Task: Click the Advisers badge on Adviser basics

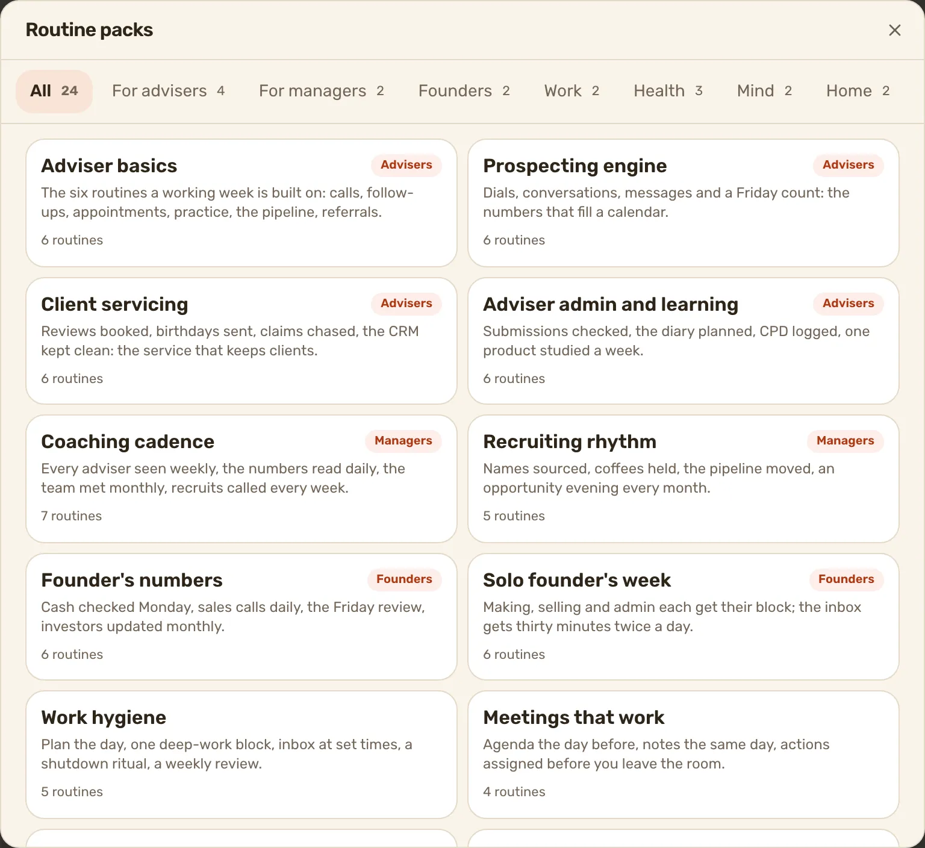Action: (x=406, y=165)
